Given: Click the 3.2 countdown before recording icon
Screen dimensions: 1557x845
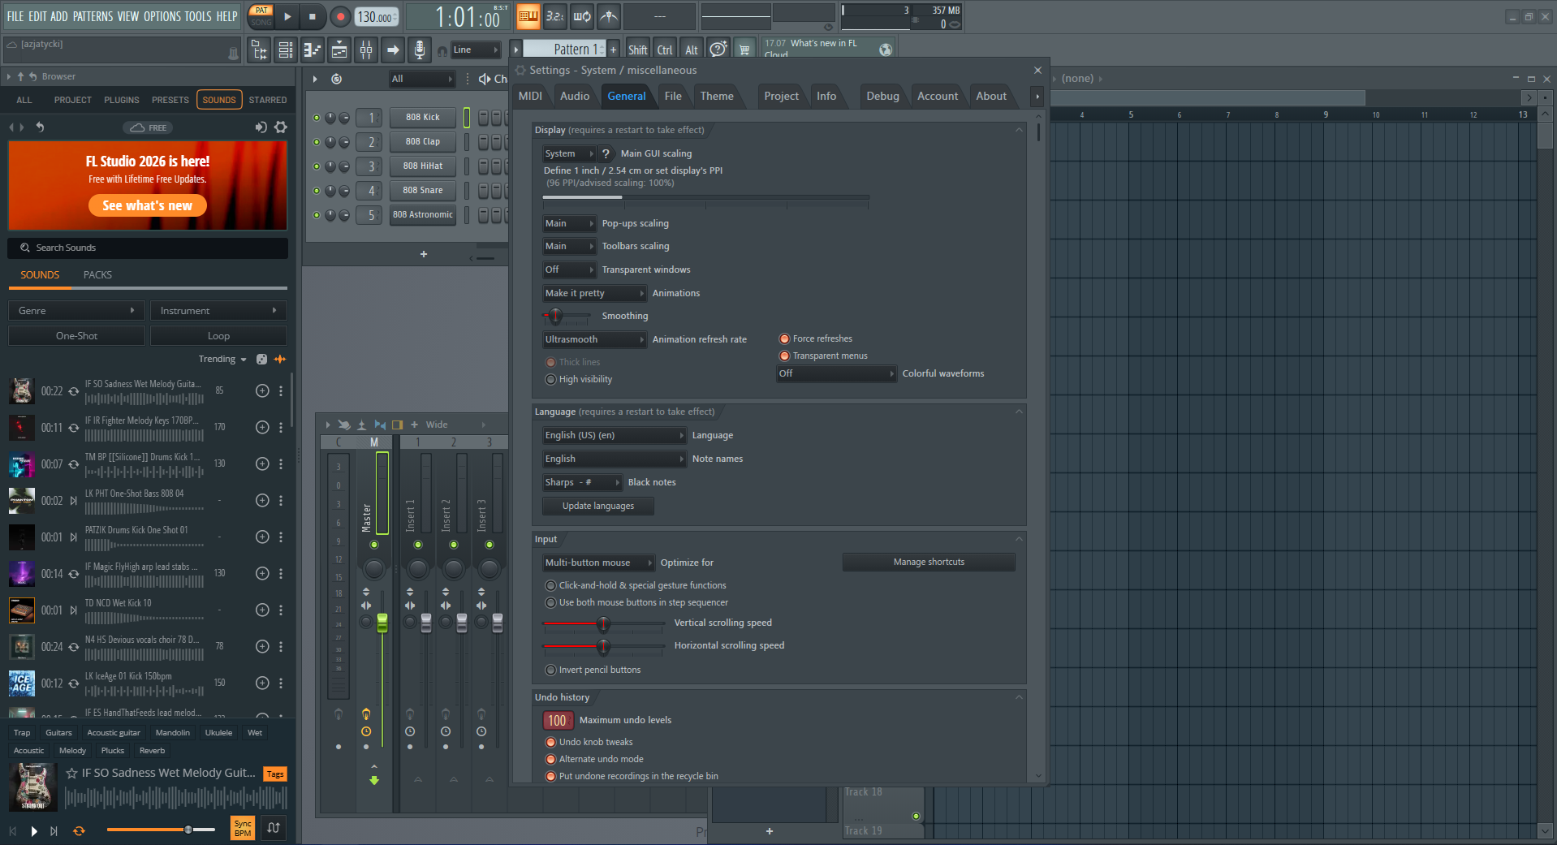Looking at the screenshot, I should coord(555,16).
